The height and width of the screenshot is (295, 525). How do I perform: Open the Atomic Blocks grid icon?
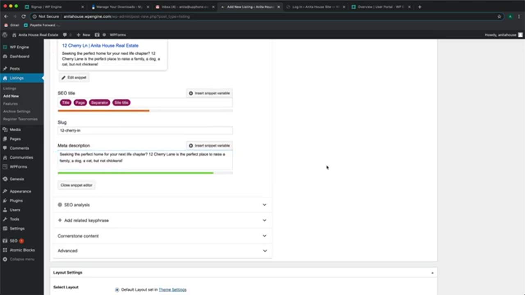[5, 250]
